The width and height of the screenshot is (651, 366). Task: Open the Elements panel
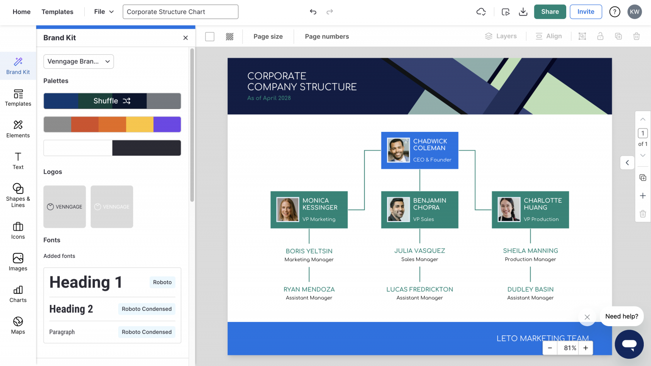pyautogui.click(x=18, y=129)
